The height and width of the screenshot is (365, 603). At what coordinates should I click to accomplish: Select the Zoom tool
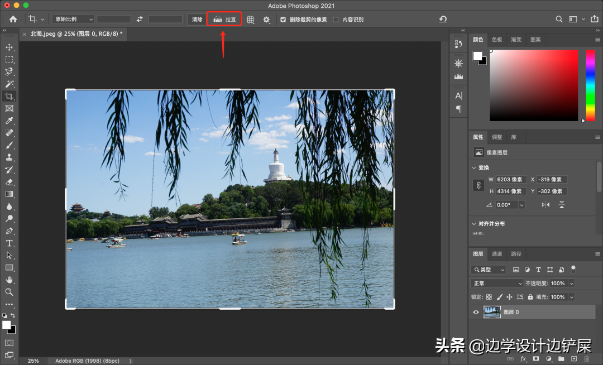tap(9, 292)
